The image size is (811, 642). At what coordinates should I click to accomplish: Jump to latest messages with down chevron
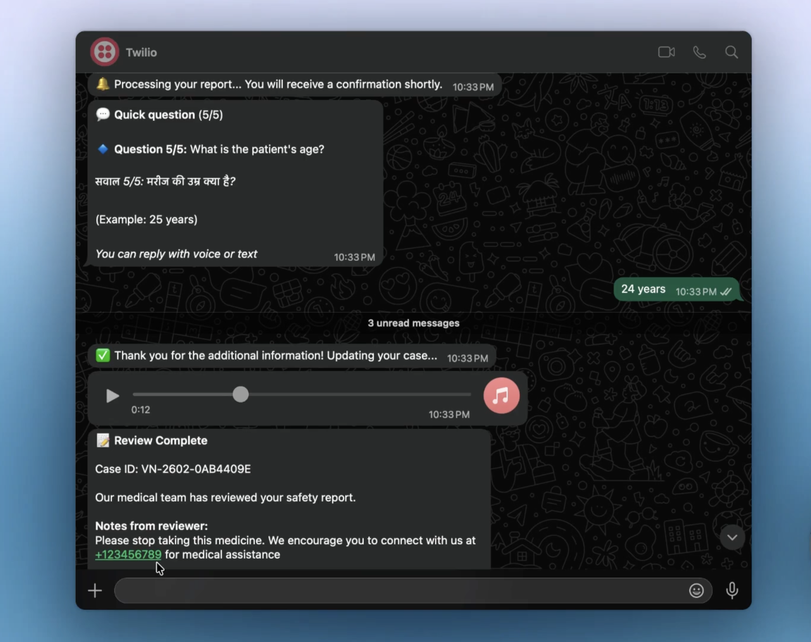pos(732,537)
